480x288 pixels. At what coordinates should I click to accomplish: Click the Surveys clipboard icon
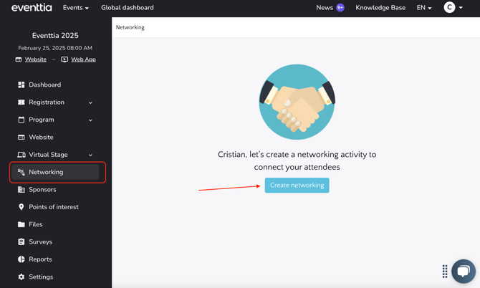[x=21, y=242]
